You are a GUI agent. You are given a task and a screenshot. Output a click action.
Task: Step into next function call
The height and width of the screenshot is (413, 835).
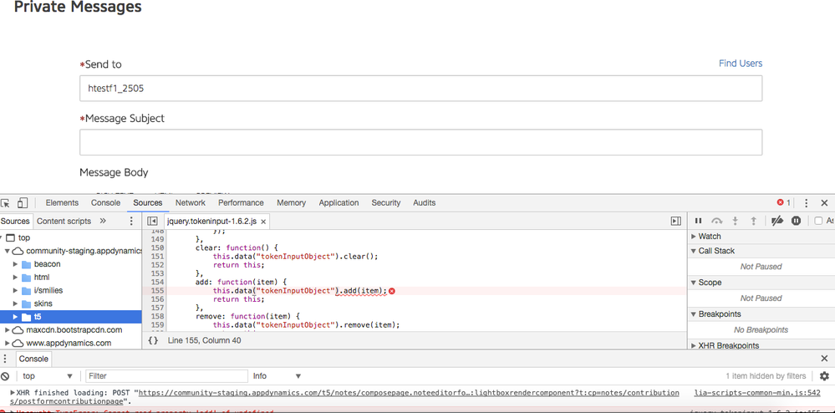pos(736,221)
